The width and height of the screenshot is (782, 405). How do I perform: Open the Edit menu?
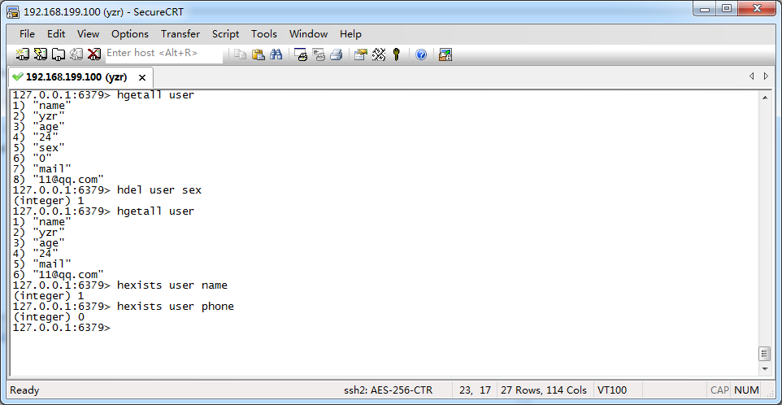56,34
